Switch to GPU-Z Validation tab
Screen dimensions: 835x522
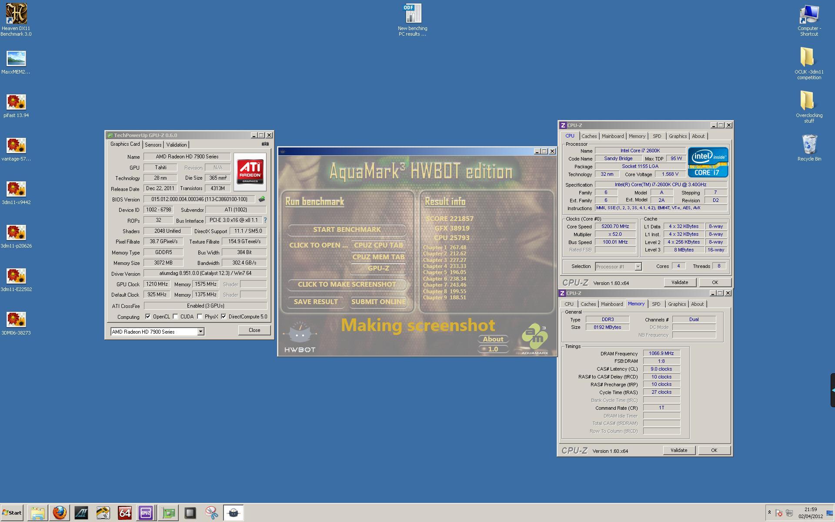(177, 145)
